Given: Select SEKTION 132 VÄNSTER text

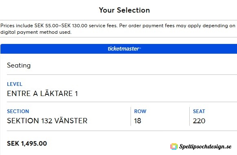Looking at the screenshot, I should pos(47,121).
